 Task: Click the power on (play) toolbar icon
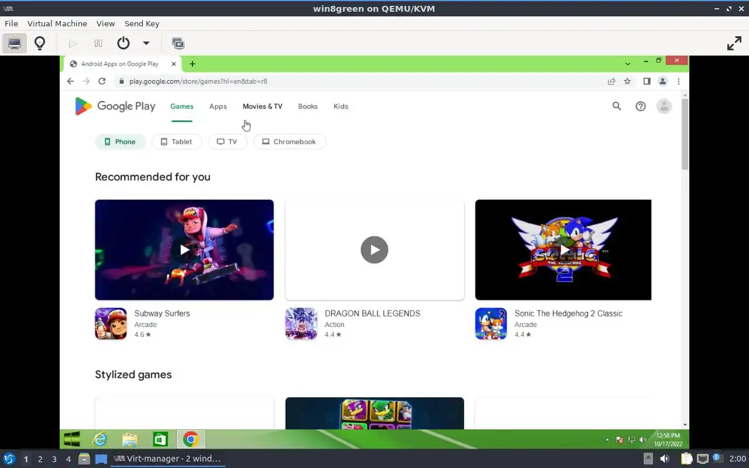(73, 43)
